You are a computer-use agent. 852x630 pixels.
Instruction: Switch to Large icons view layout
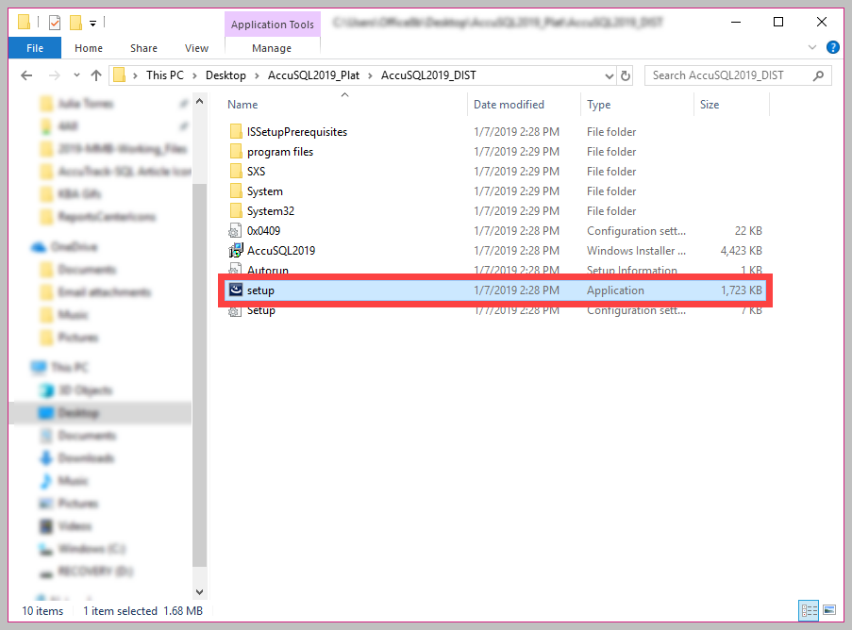click(x=829, y=610)
